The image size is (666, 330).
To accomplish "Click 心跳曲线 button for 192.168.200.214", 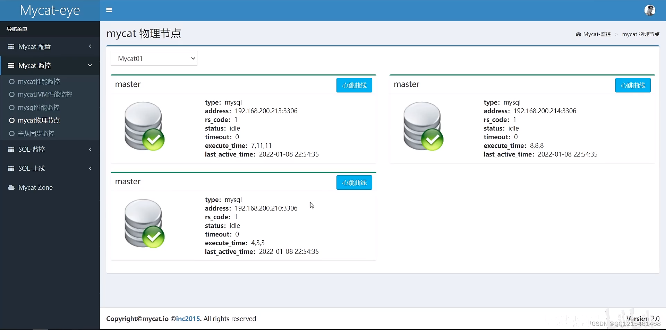I will (x=633, y=85).
